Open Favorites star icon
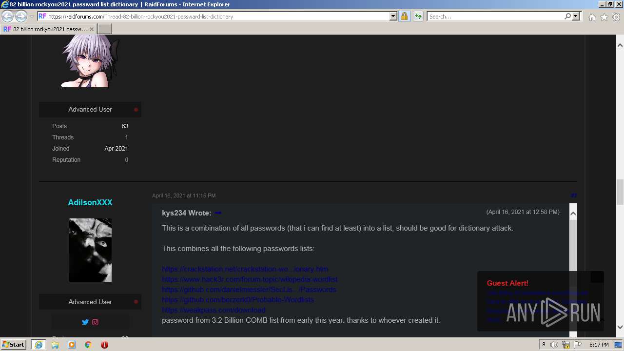This screenshot has height=351, width=624. [x=604, y=17]
